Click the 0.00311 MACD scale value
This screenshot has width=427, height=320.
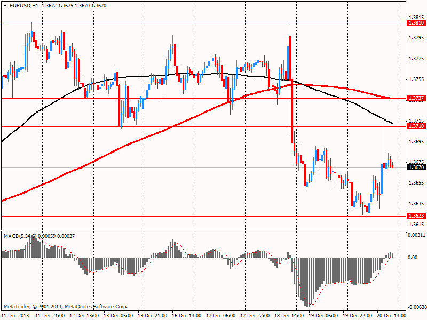coord(416,235)
